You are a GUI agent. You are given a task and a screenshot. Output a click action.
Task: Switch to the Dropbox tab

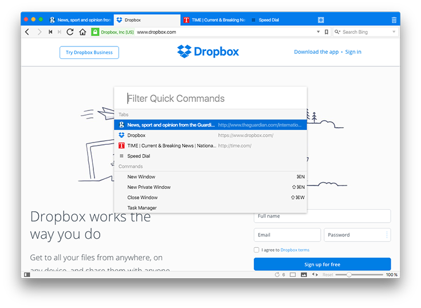coord(147,20)
